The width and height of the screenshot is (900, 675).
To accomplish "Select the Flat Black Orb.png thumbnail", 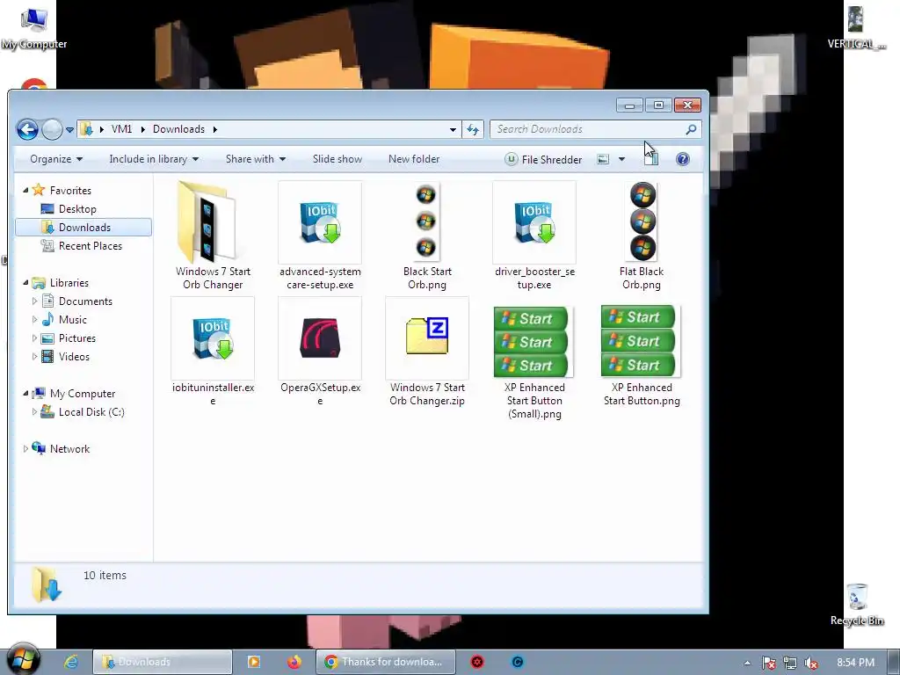I will tap(642, 221).
